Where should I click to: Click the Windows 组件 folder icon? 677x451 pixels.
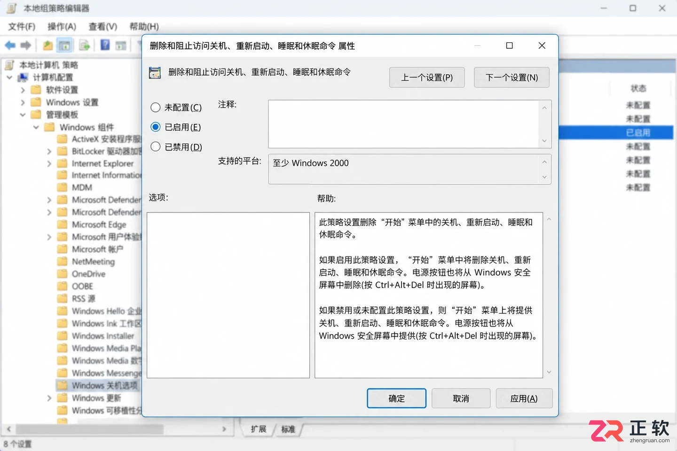[x=49, y=127]
